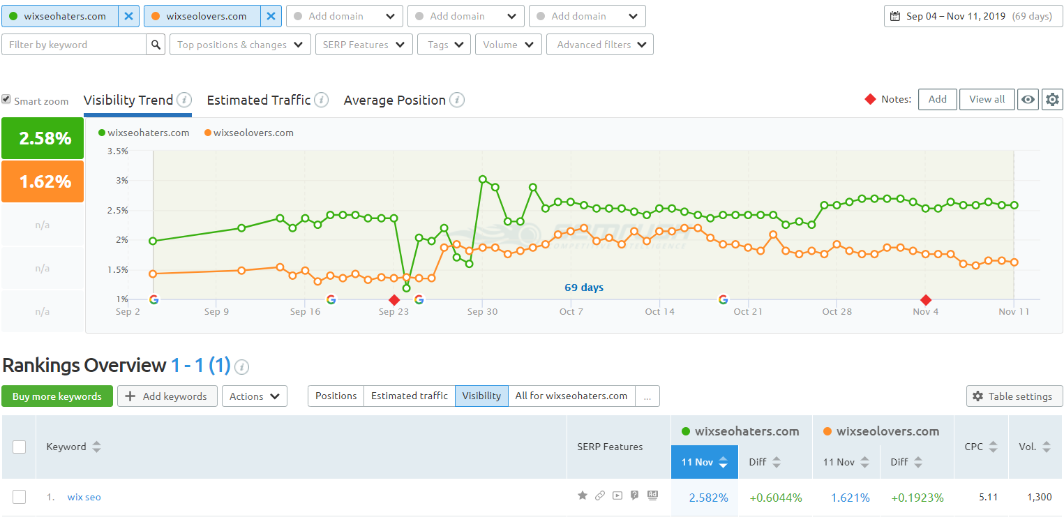Open notes visibility via the eye icon
Viewport: 1064px width, 522px height.
[1028, 99]
